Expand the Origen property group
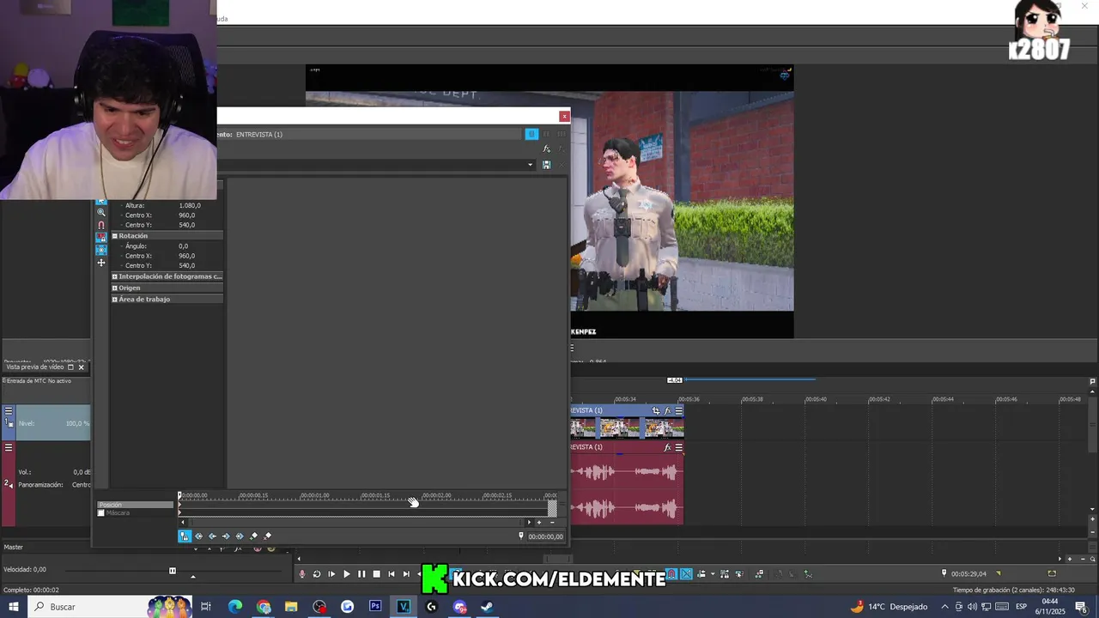1099x618 pixels. 115,288
